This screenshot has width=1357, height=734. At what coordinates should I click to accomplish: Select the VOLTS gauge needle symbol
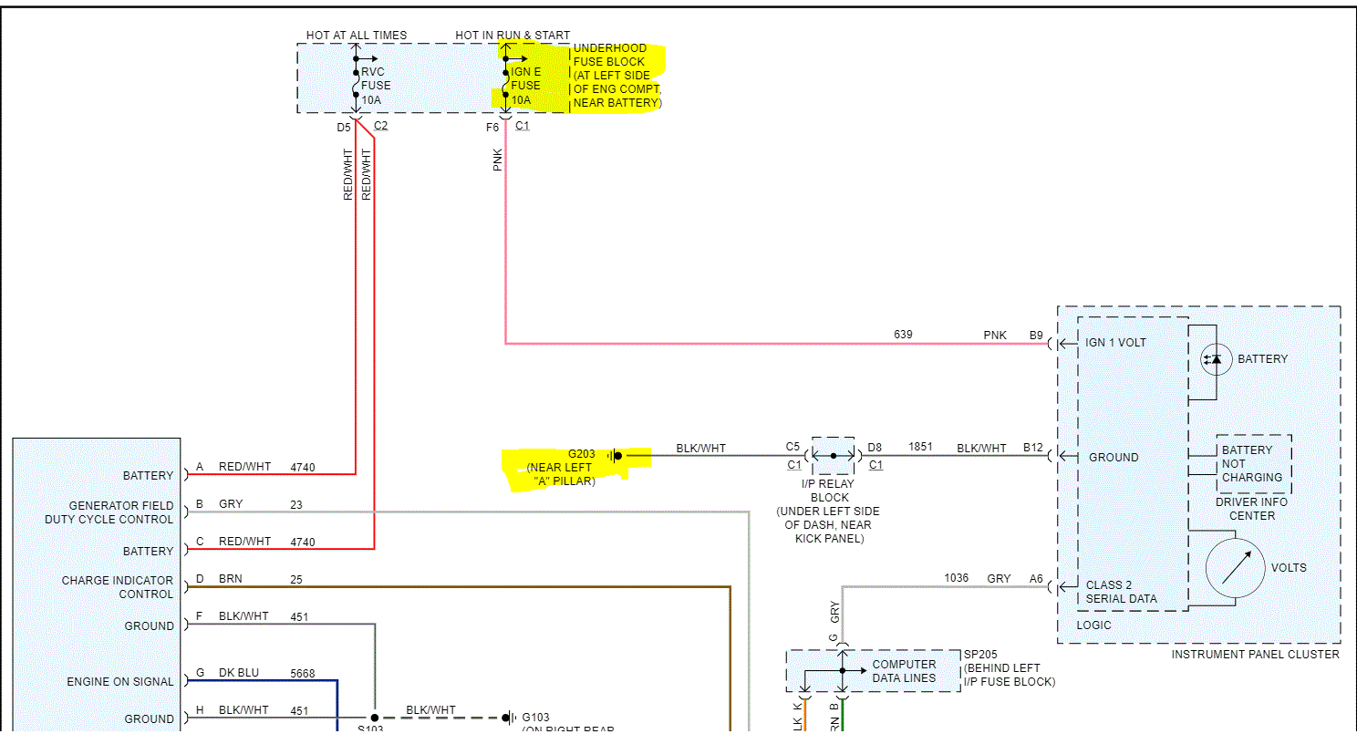click(x=1235, y=568)
